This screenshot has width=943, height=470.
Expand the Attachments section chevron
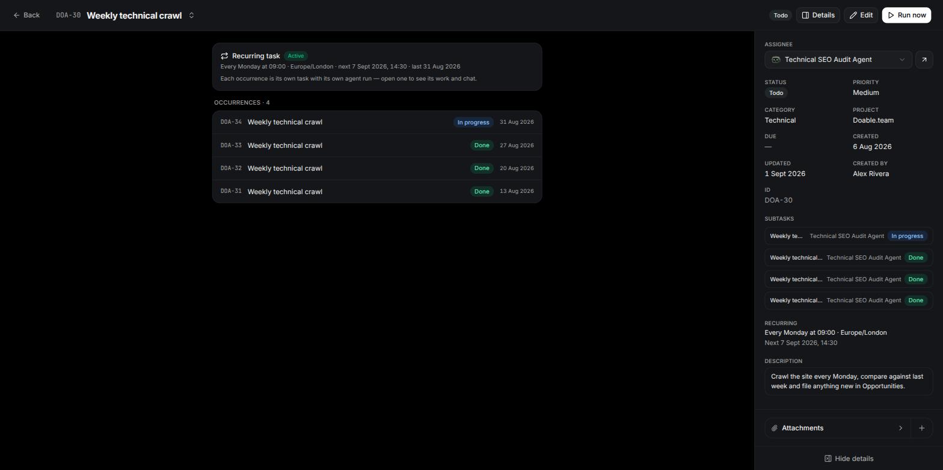[x=900, y=428]
